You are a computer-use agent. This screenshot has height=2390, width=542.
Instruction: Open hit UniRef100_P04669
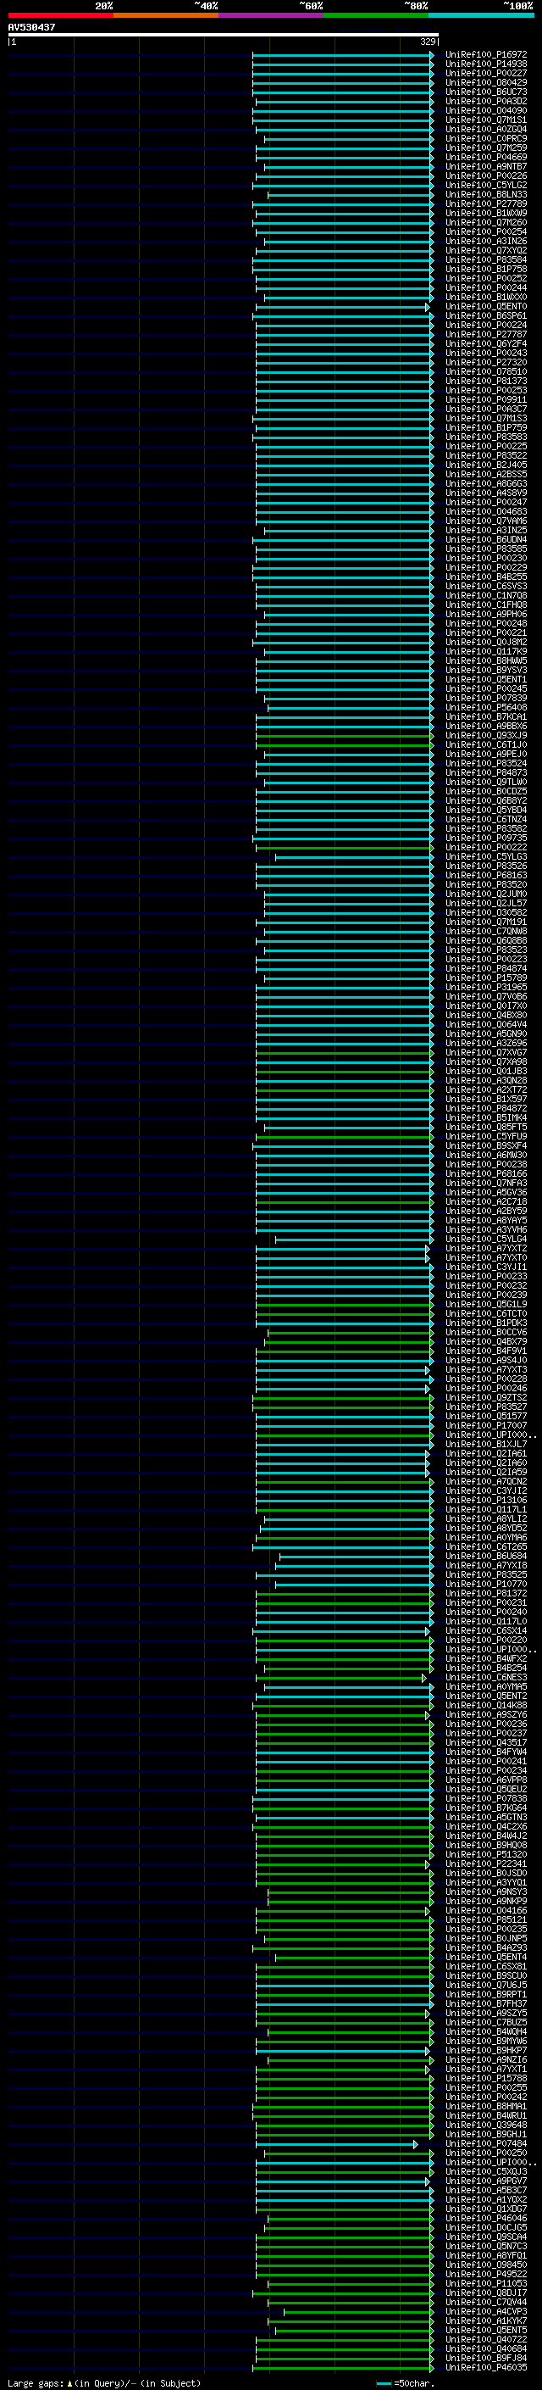tap(485, 157)
